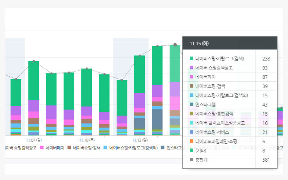The width and height of the screenshot is (288, 180).
Task: Click the pink 네이버페이 legend square
Action: tap(42, 148)
